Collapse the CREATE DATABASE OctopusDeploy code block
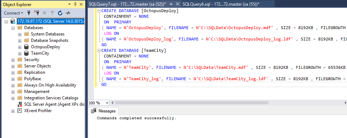This screenshot has height=138, width=347. [x=99, y=11]
